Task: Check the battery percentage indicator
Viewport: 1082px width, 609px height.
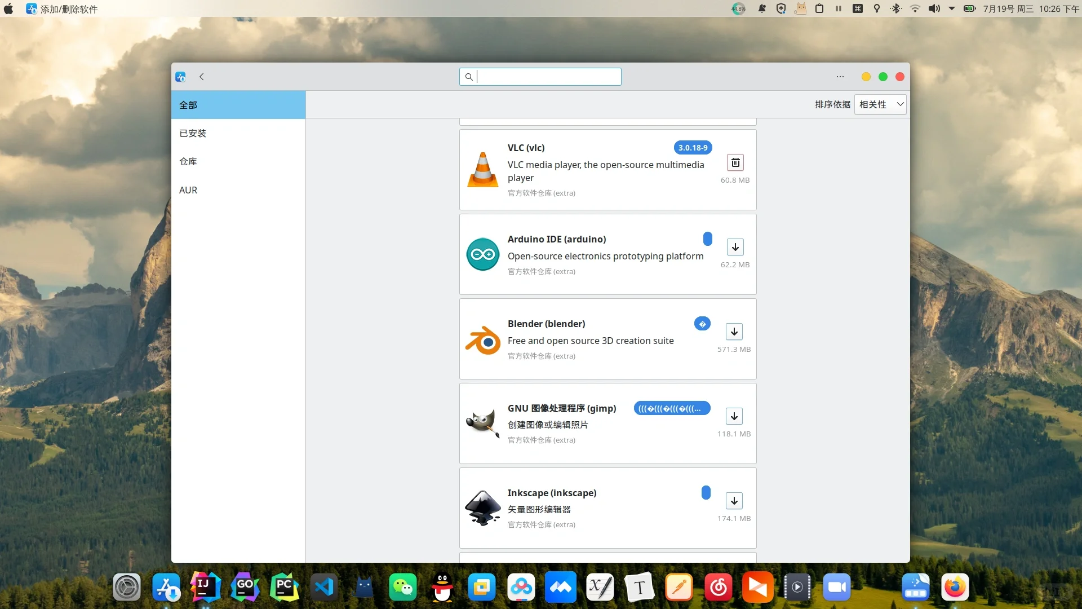Action: click(739, 8)
